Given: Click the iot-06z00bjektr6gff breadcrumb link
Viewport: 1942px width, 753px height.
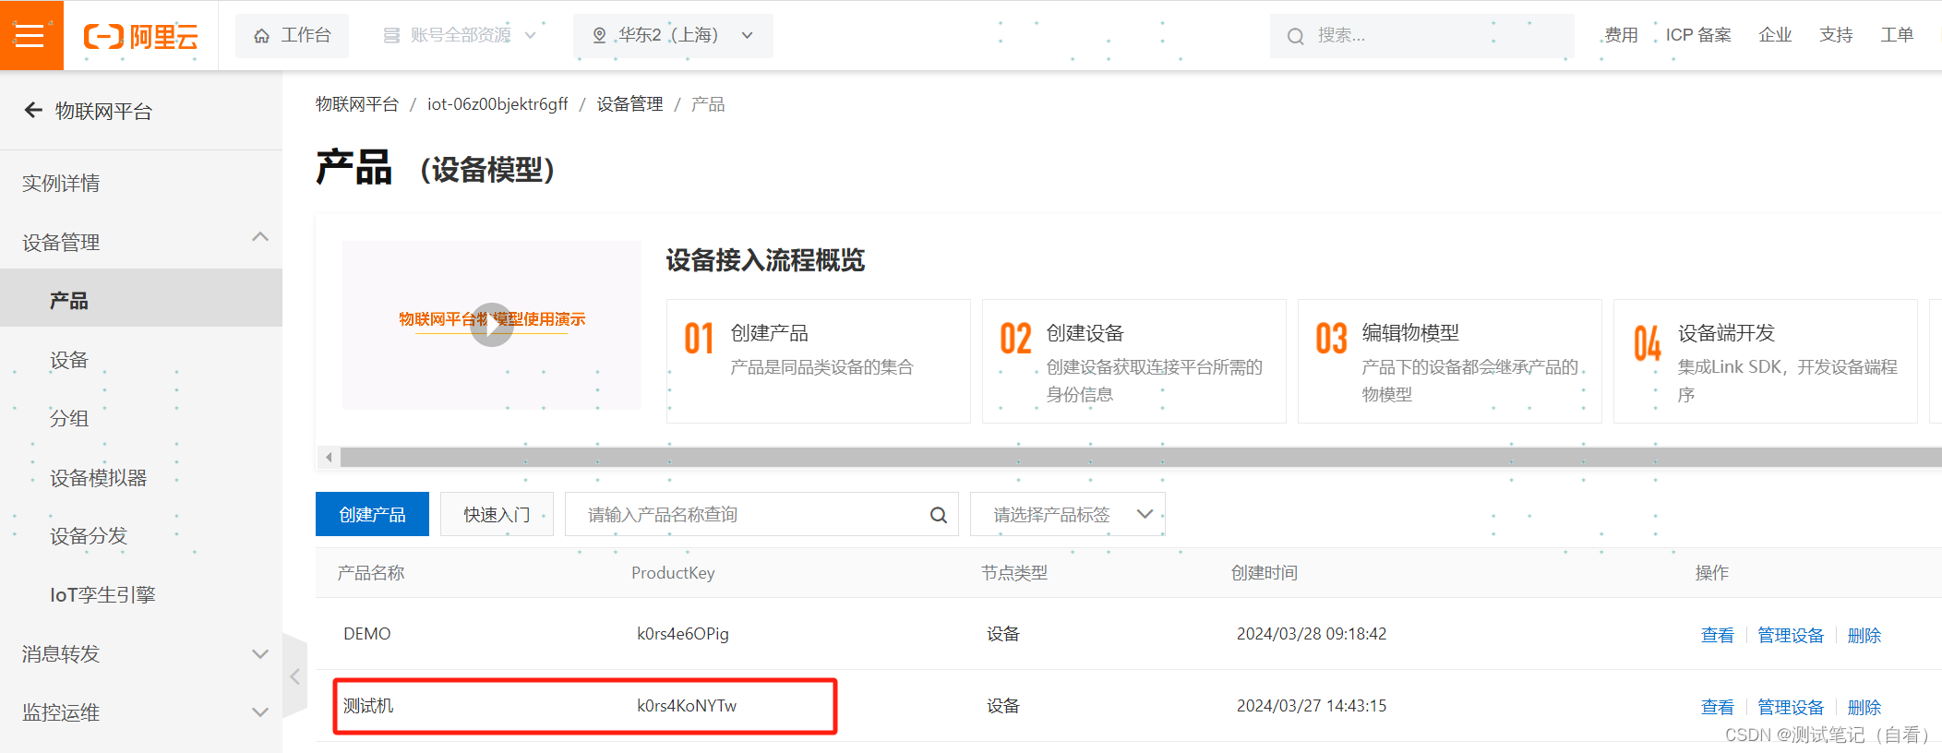Looking at the screenshot, I should click(497, 104).
